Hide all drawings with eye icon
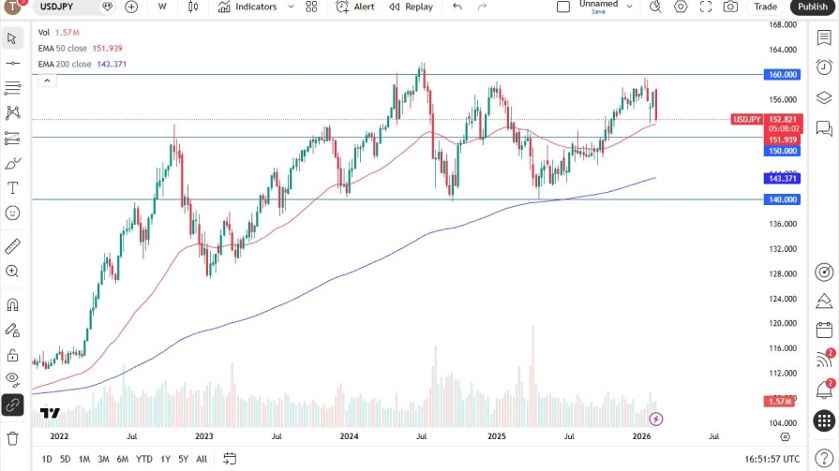The width and height of the screenshot is (839, 471). 12,379
